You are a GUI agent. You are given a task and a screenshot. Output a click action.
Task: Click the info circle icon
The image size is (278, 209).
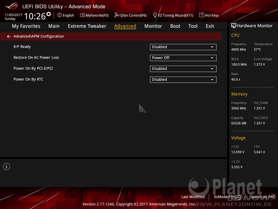click(x=7, y=167)
